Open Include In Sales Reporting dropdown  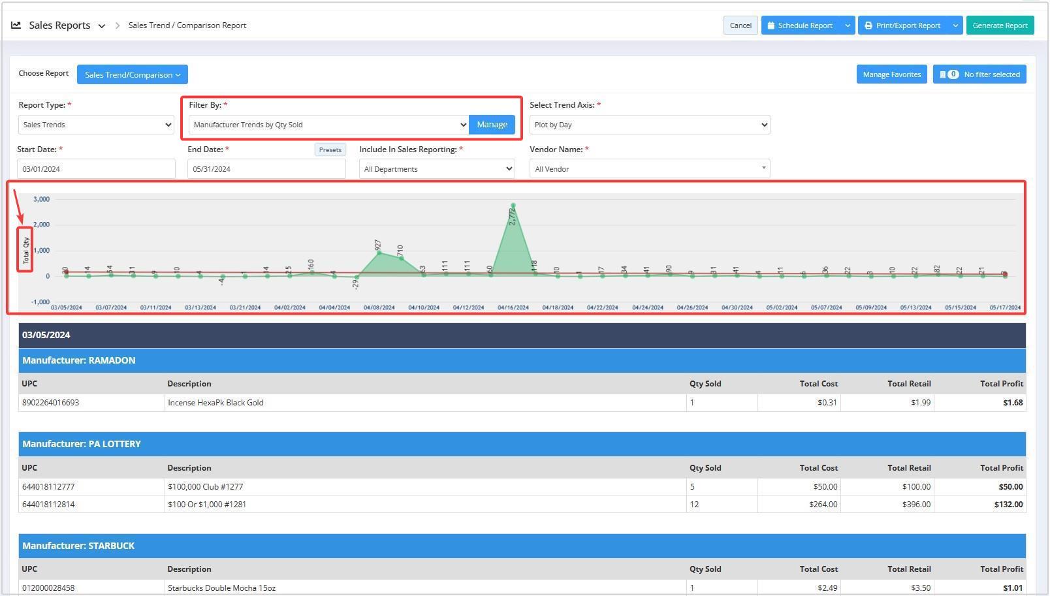click(437, 168)
